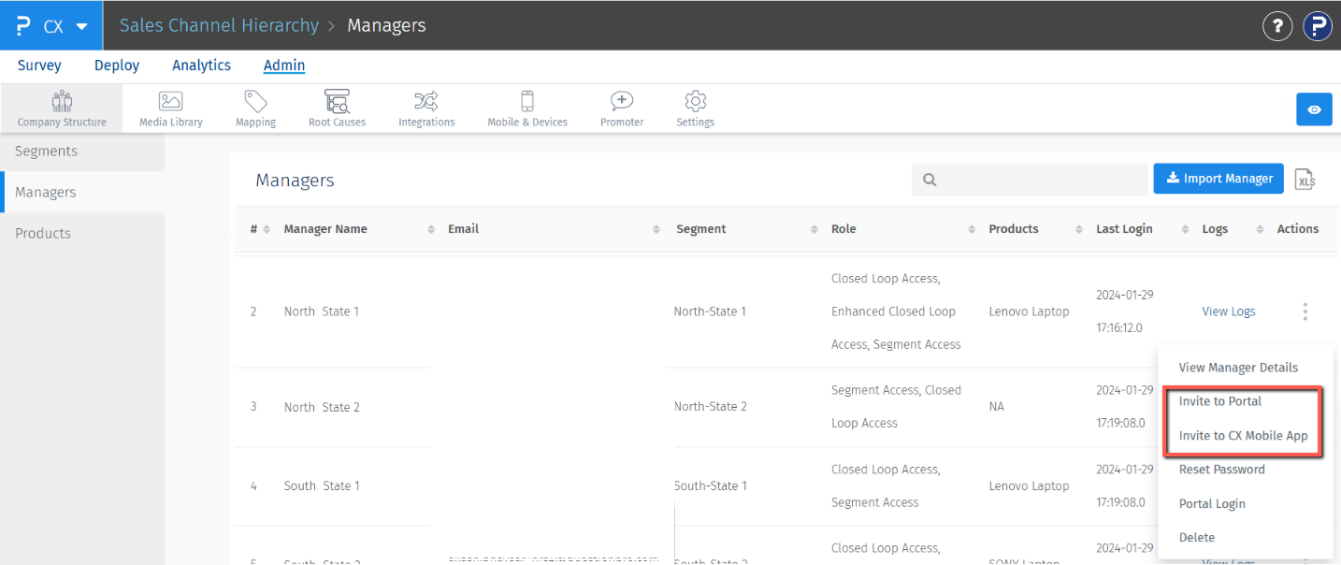This screenshot has height=565, width=1341.
Task: Open the Integrations section
Action: pyautogui.click(x=426, y=109)
